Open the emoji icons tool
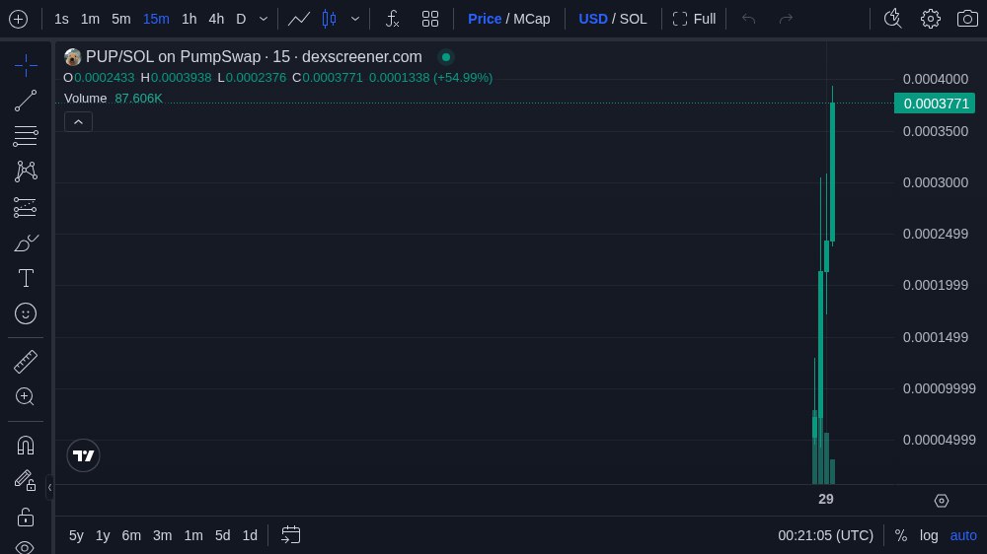987x554 pixels. (x=26, y=313)
